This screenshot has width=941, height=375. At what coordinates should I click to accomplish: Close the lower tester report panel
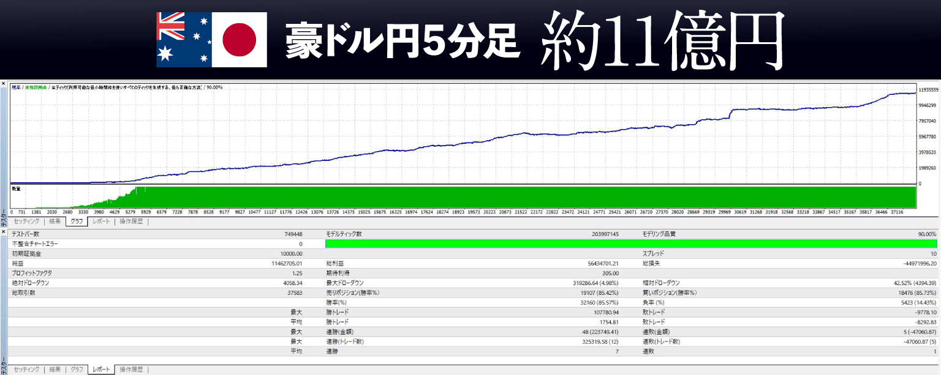click(3, 232)
